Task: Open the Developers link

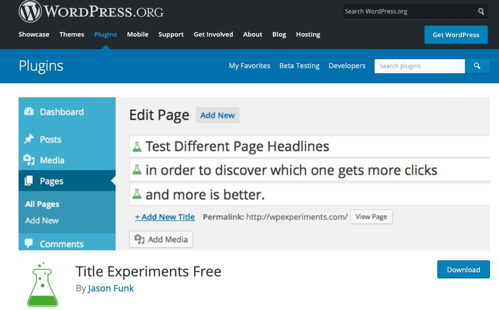Action: click(347, 66)
